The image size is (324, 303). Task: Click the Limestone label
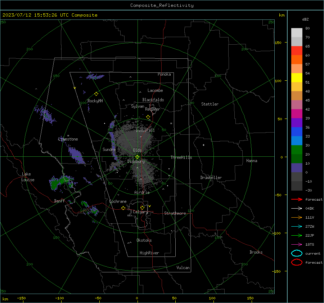point(68,139)
